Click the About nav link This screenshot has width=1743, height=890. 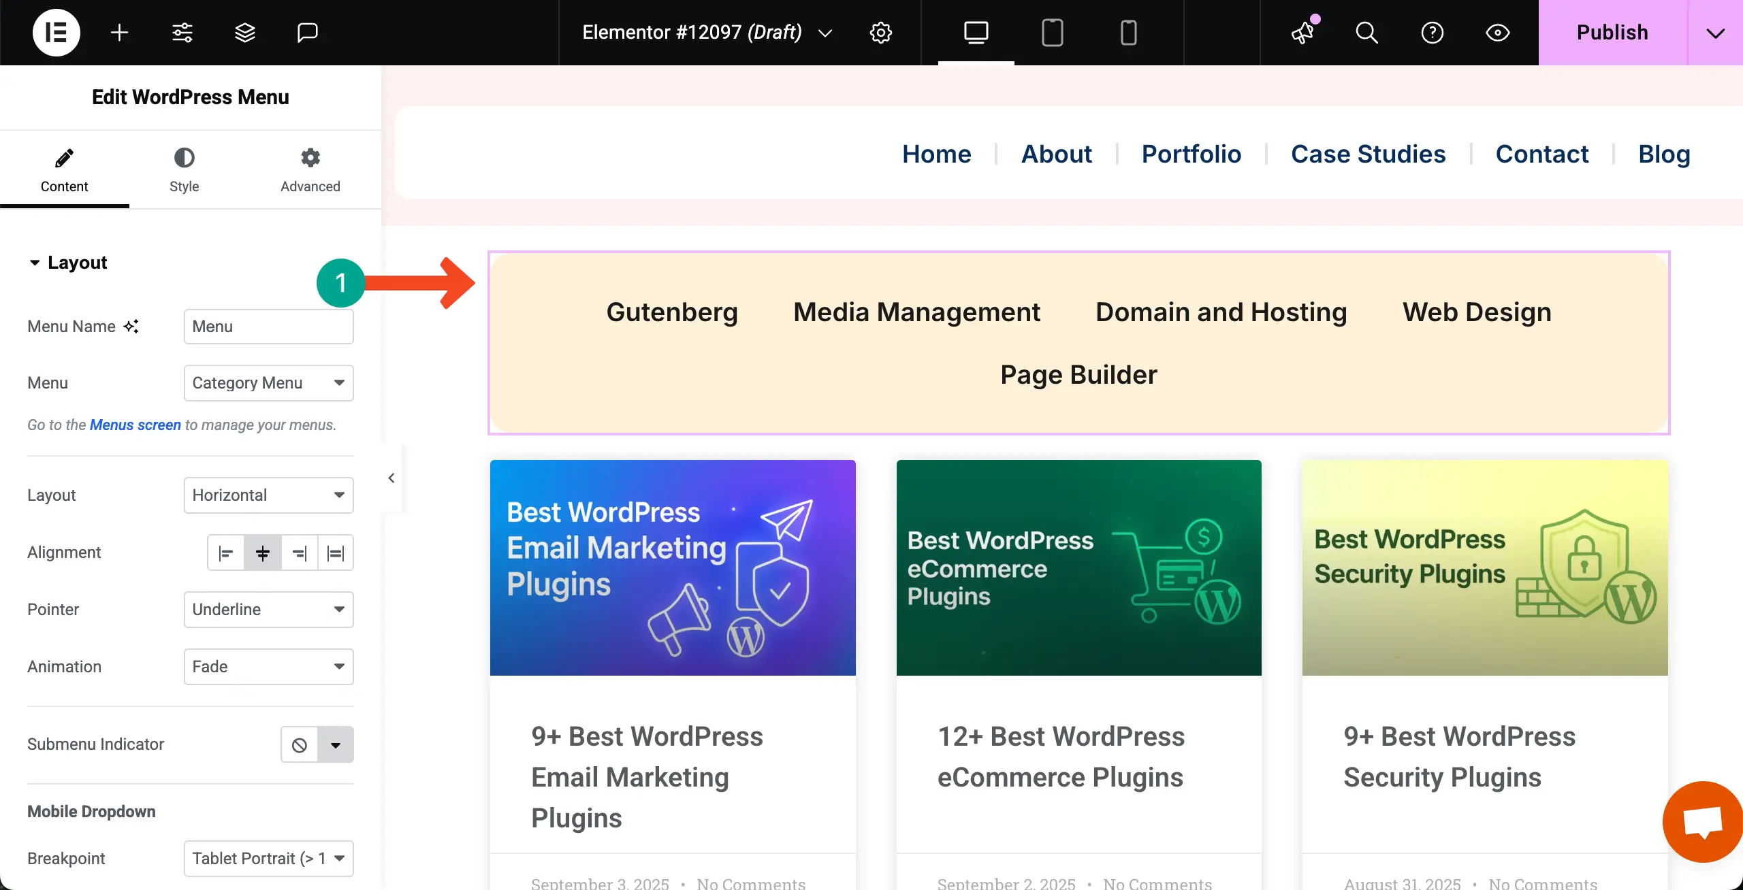coord(1057,154)
